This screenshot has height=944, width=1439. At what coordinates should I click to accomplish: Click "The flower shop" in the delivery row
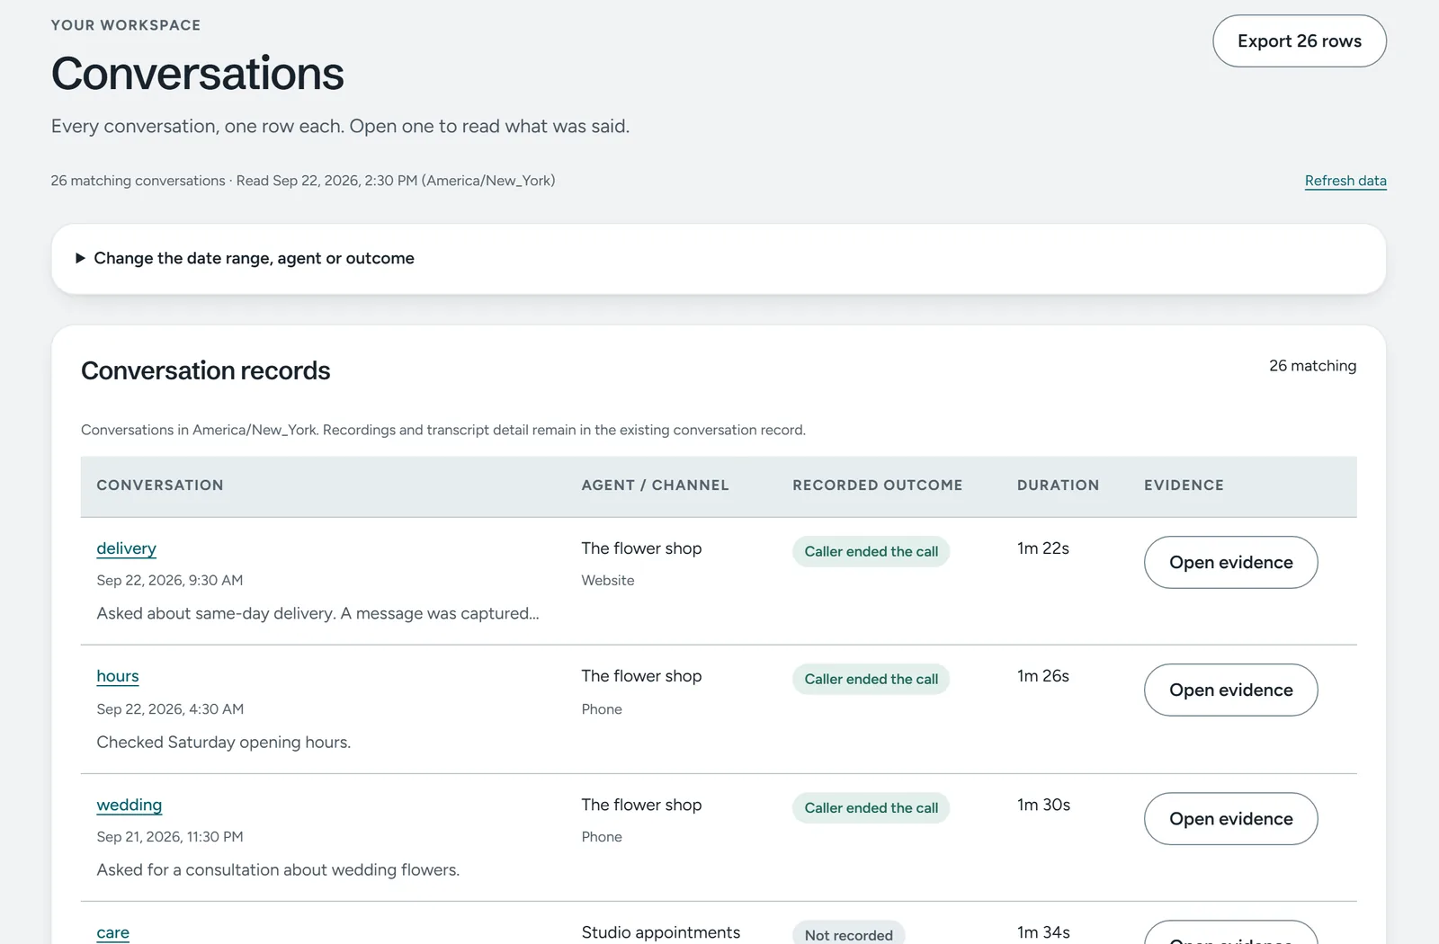click(641, 548)
